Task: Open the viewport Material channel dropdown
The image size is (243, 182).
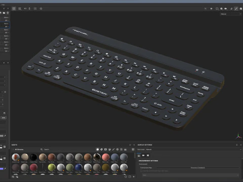Action: coord(231,14)
